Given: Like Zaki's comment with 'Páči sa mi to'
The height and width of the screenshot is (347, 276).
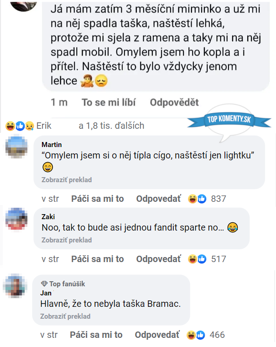Looking at the screenshot, I should click(x=98, y=259).
